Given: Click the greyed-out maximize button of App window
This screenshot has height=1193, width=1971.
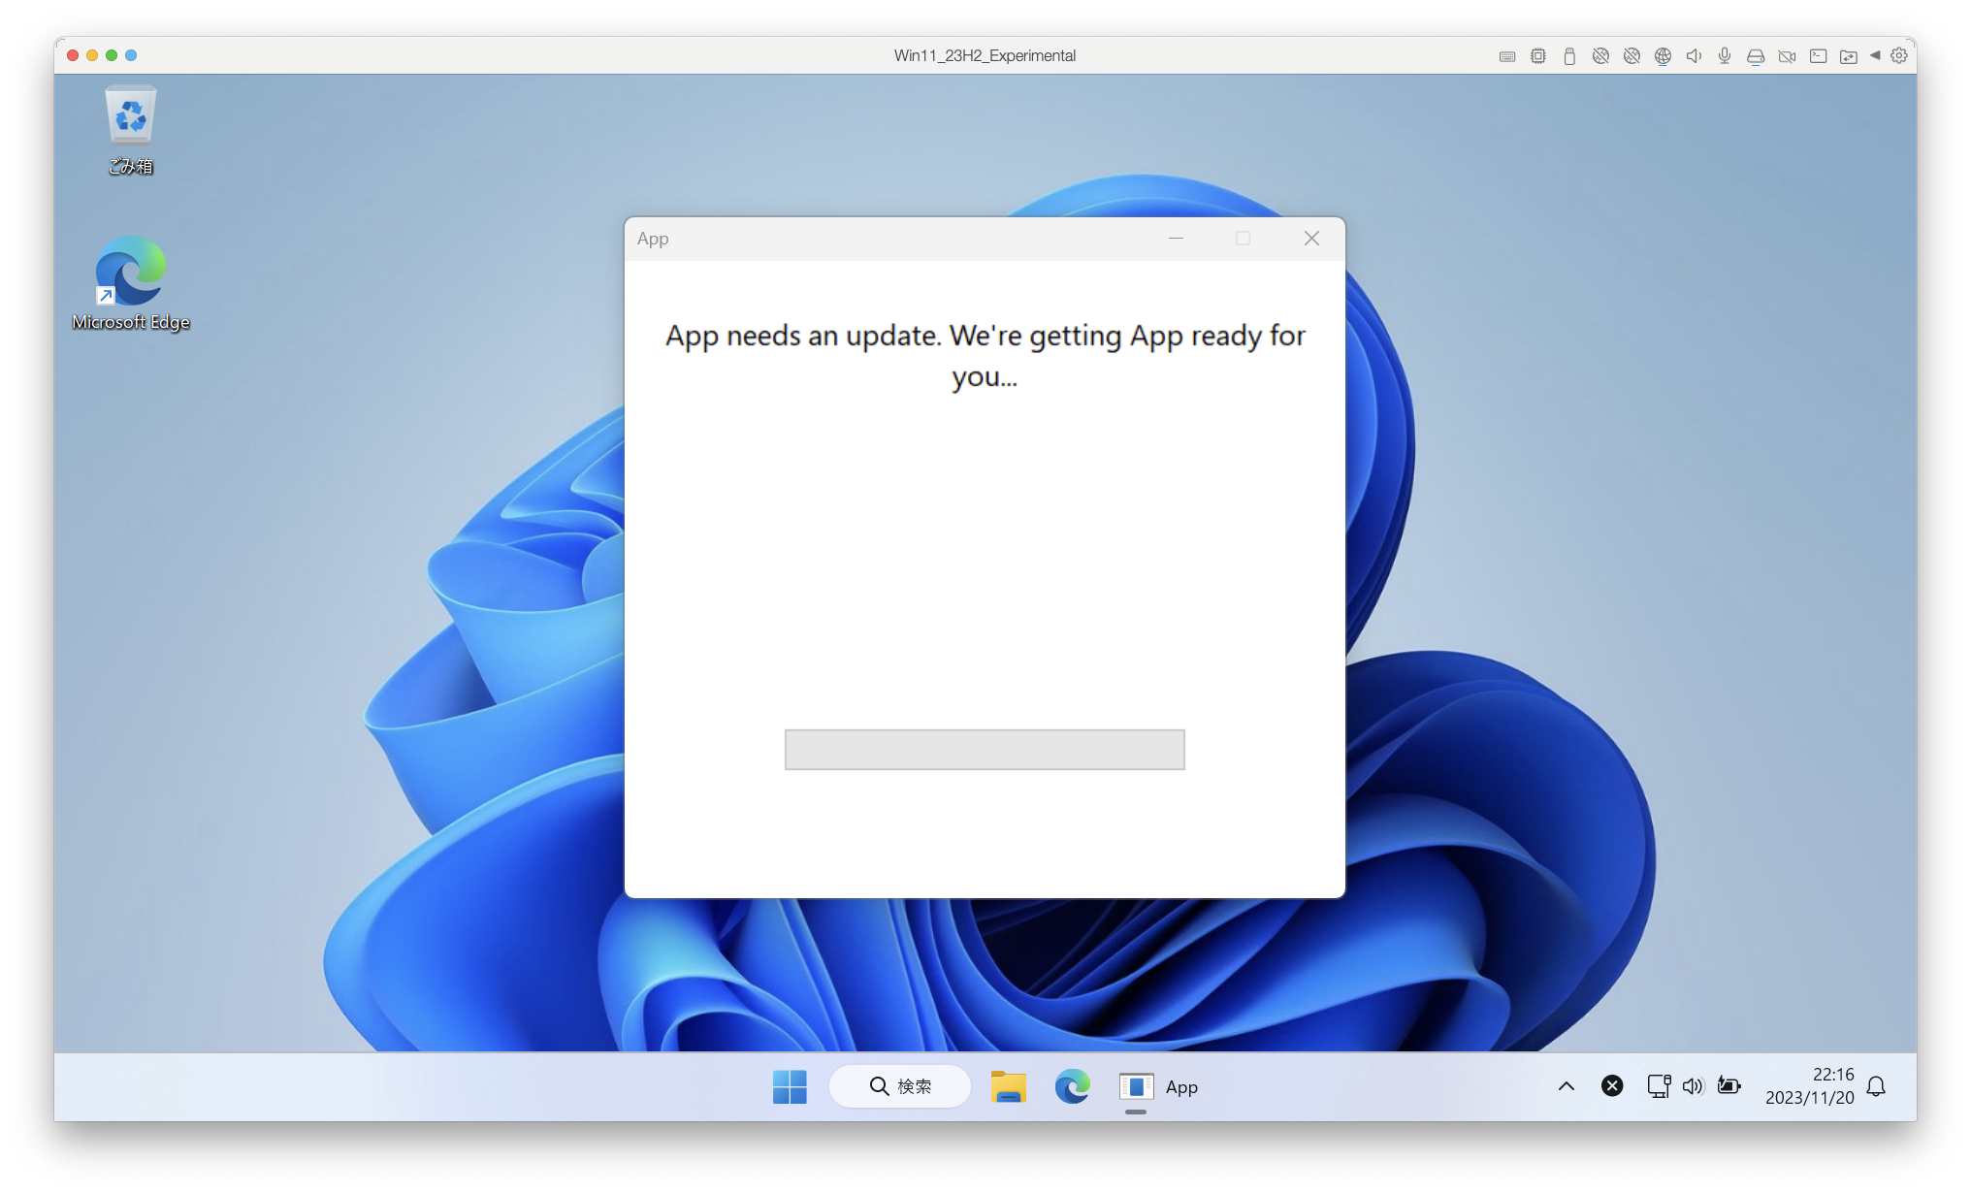Looking at the screenshot, I should pyautogui.click(x=1243, y=239).
